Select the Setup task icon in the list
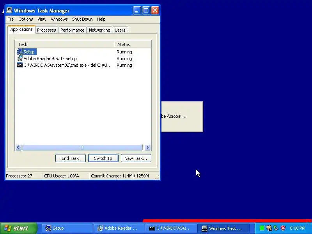 (20, 52)
